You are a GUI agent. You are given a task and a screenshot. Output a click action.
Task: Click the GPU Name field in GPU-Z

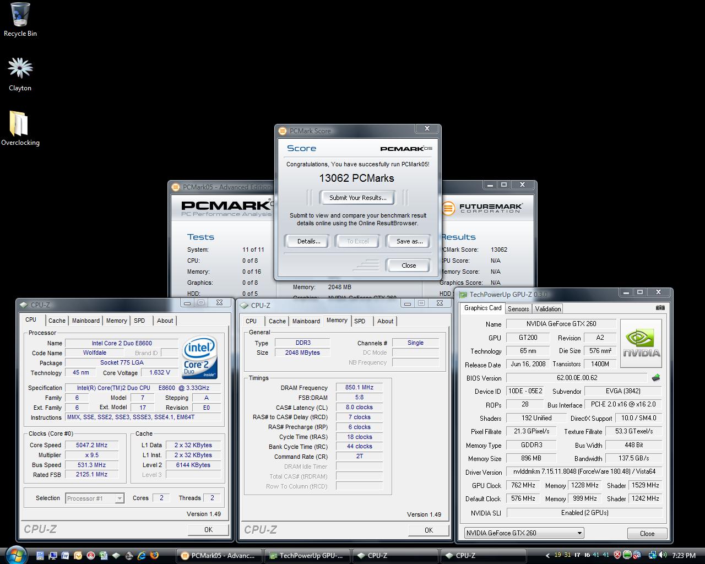point(561,324)
